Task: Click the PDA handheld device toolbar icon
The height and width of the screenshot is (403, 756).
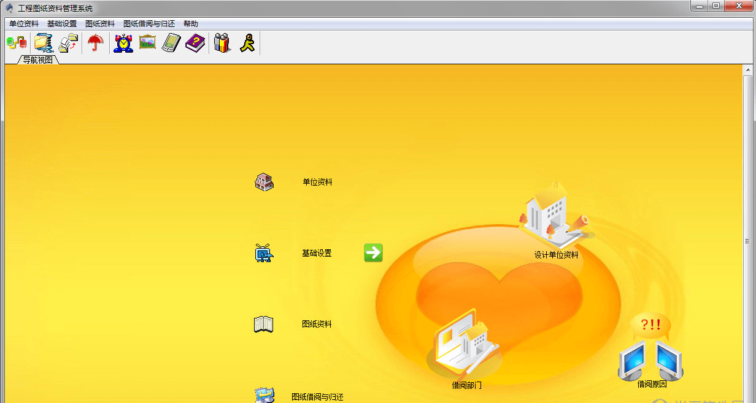Action: tap(171, 43)
